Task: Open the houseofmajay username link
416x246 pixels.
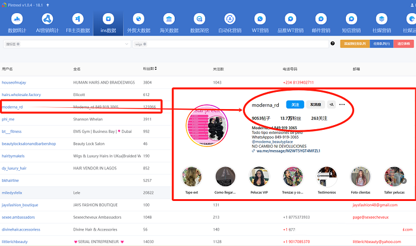Action: pyautogui.click(x=14, y=82)
